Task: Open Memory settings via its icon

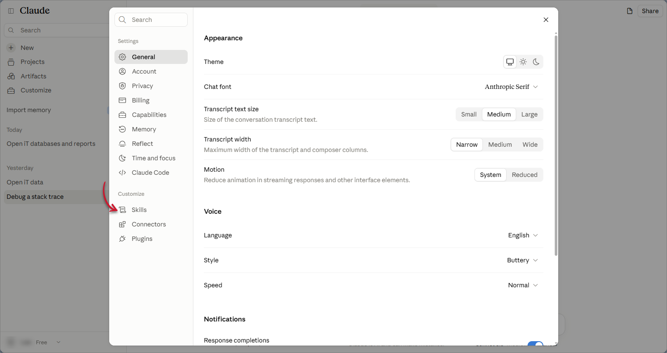Action: [x=122, y=129]
